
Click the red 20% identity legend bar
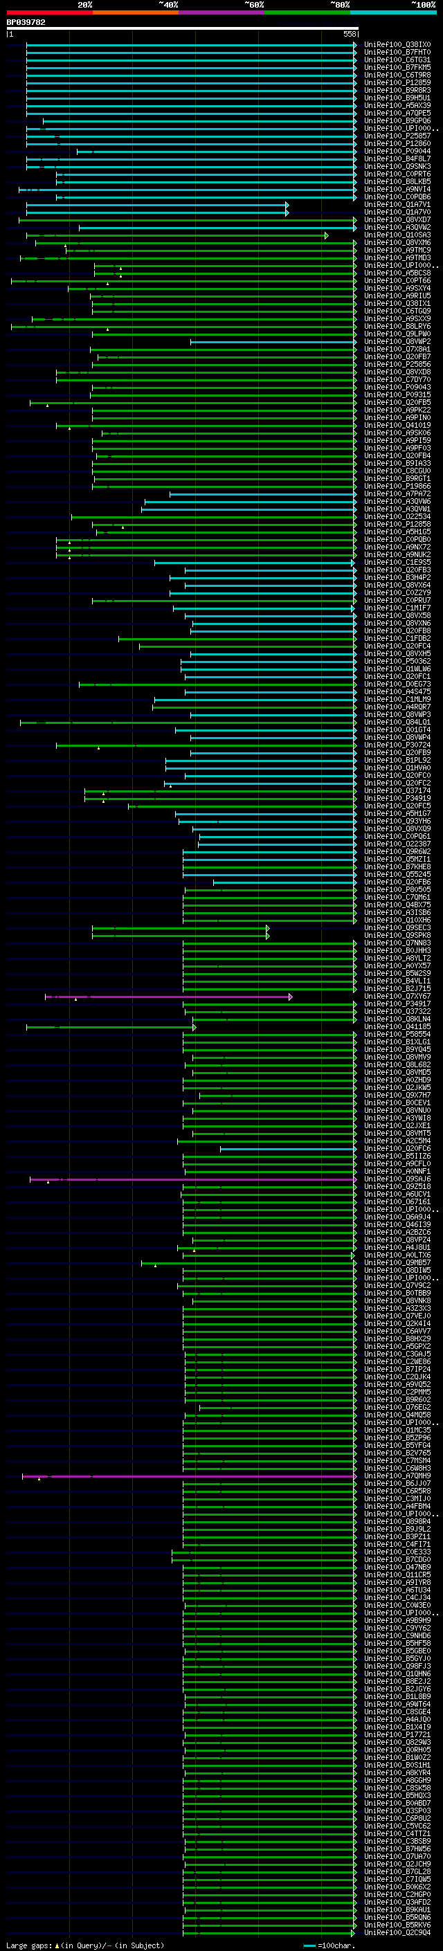tap(49, 12)
